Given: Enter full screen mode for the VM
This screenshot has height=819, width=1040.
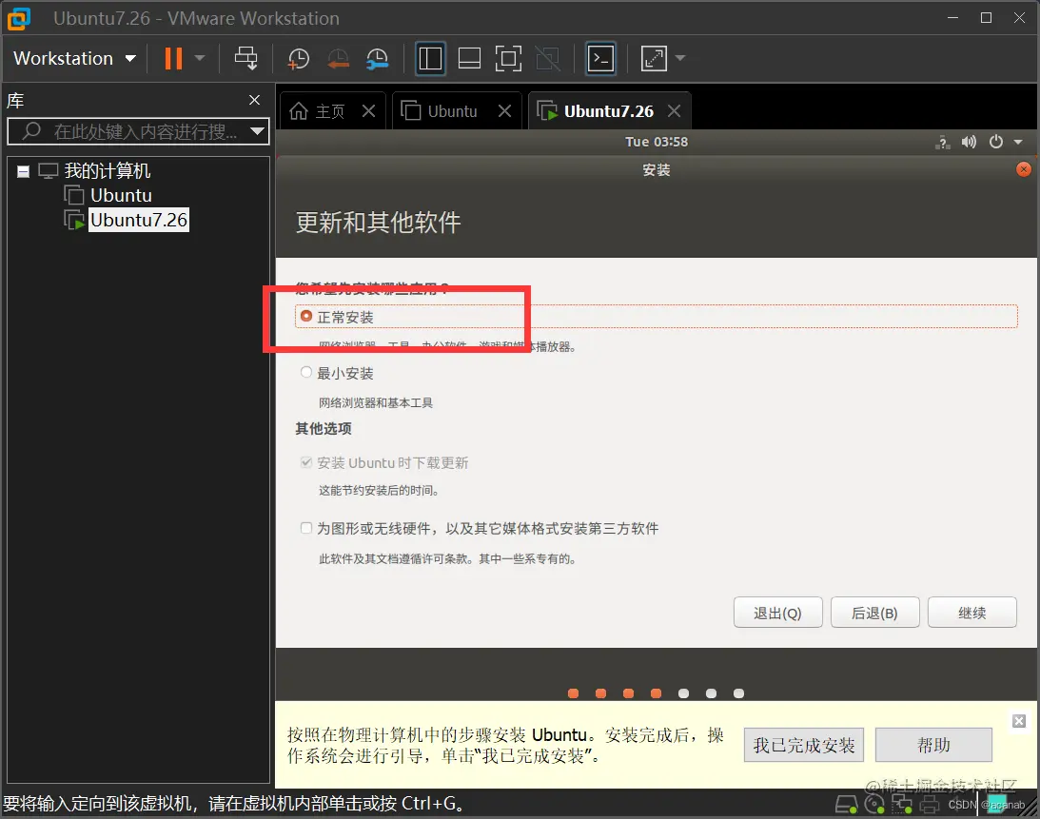Looking at the screenshot, I should coord(508,58).
